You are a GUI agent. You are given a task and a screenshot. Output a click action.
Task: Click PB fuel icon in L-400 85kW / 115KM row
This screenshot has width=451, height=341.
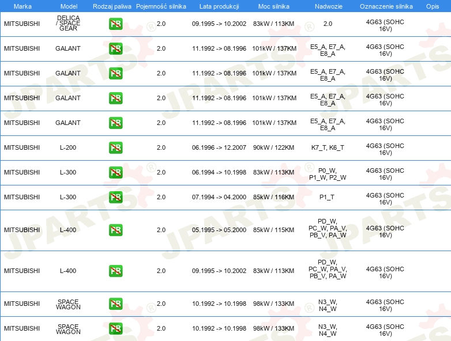115,230
